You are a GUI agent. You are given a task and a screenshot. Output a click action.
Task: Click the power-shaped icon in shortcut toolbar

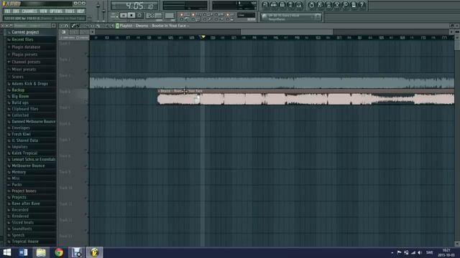click(311, 5)
